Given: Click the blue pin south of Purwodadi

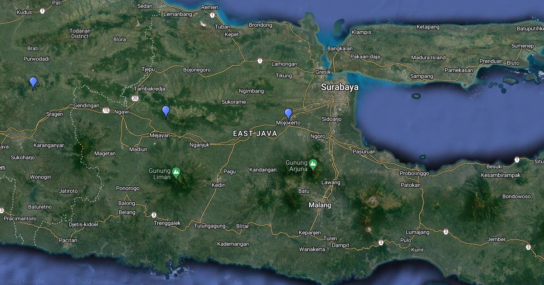Looking at the screenshot, I should point(33,83).
